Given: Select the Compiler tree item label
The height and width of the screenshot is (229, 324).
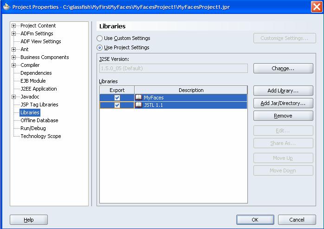Looking at the screenshot, I should pos(30,65).
